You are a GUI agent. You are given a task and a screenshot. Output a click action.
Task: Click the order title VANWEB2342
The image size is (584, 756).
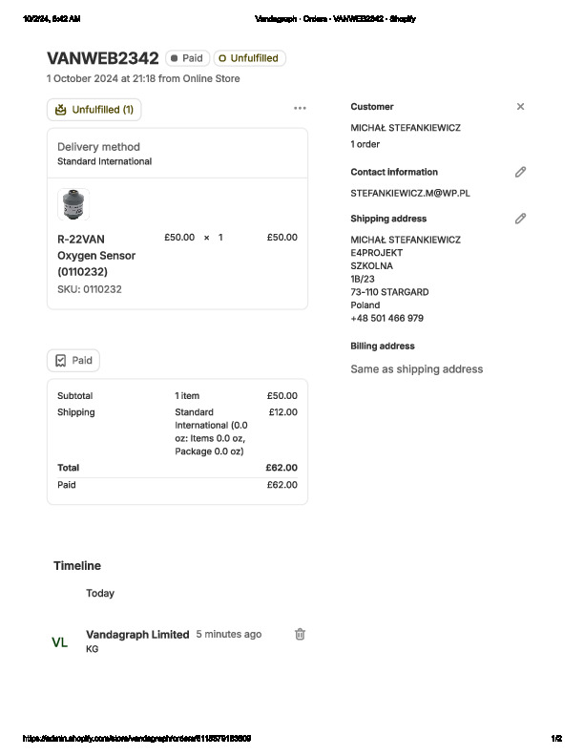(102, 58)
